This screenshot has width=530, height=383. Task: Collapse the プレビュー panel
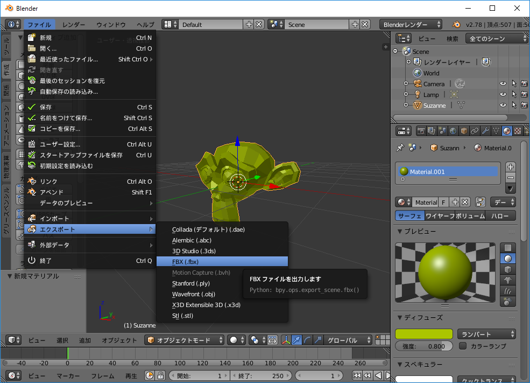tap(400, 232)
